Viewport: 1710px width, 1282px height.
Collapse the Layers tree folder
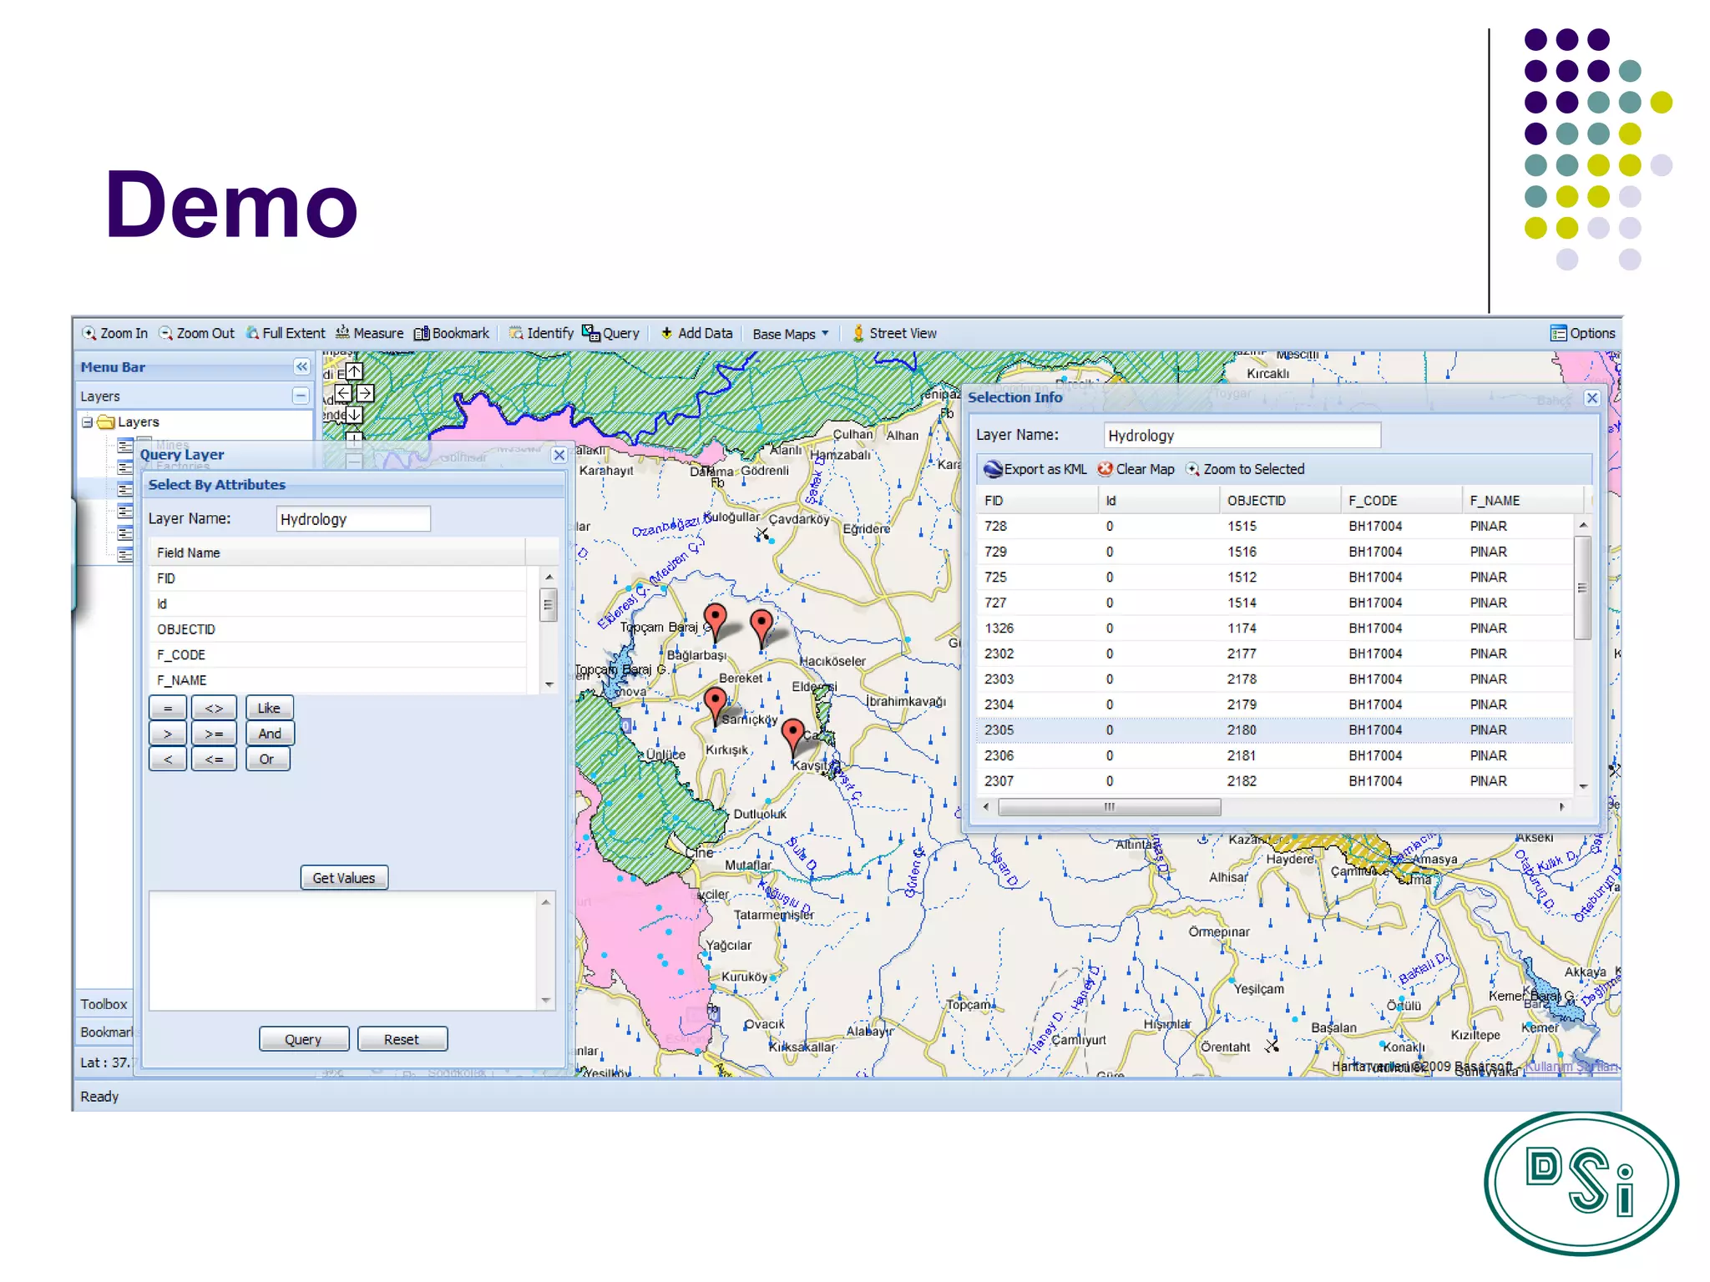87,422
